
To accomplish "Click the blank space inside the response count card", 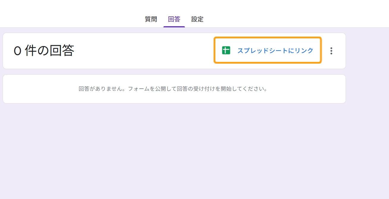I will [x=143, y=51].
